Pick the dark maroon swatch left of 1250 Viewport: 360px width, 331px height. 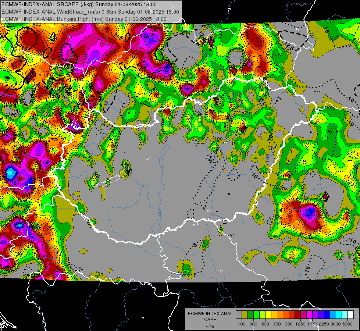(297, 315)
